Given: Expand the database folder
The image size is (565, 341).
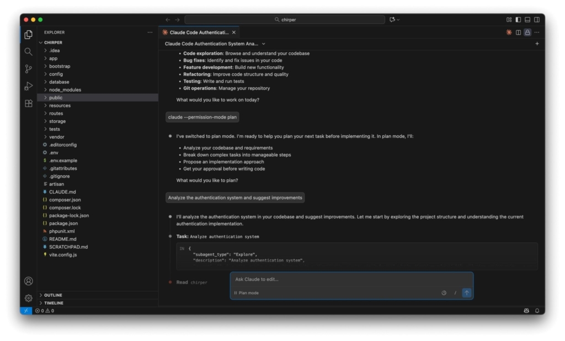Looking at the screenshot, I should 98,82.
